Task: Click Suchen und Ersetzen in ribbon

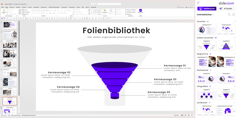Action: click(x=131, y=10)
